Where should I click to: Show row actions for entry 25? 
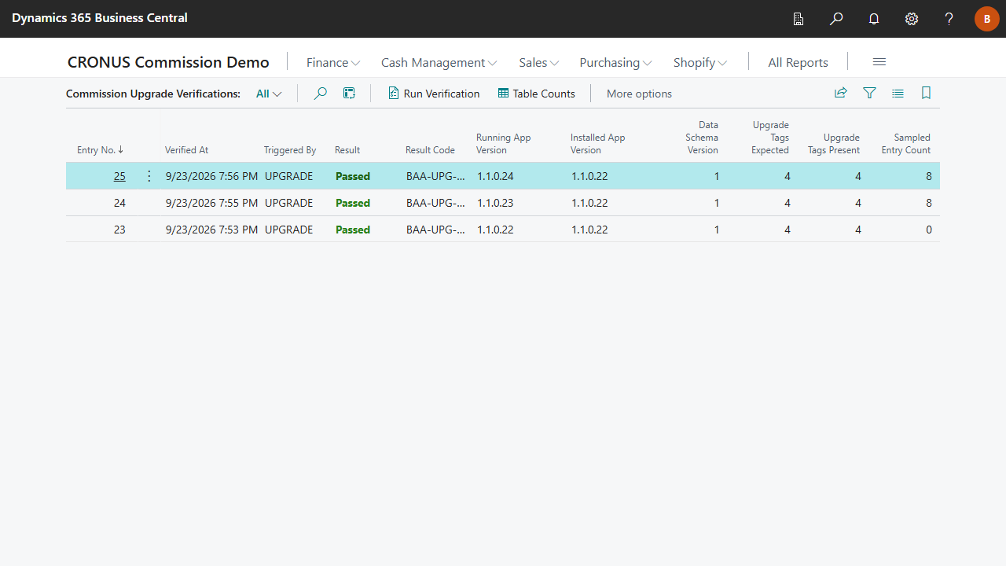tap(149, 176)
